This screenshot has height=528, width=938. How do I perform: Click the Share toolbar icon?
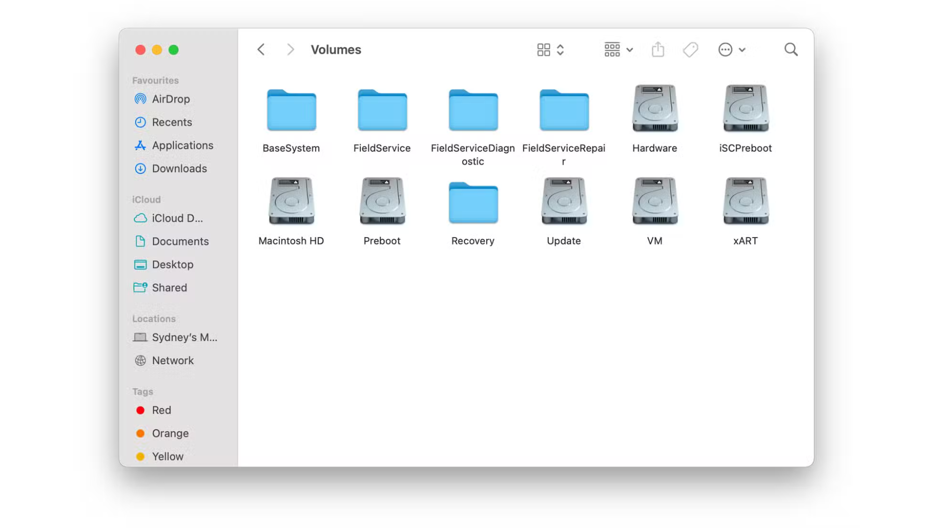coord(658,49)
